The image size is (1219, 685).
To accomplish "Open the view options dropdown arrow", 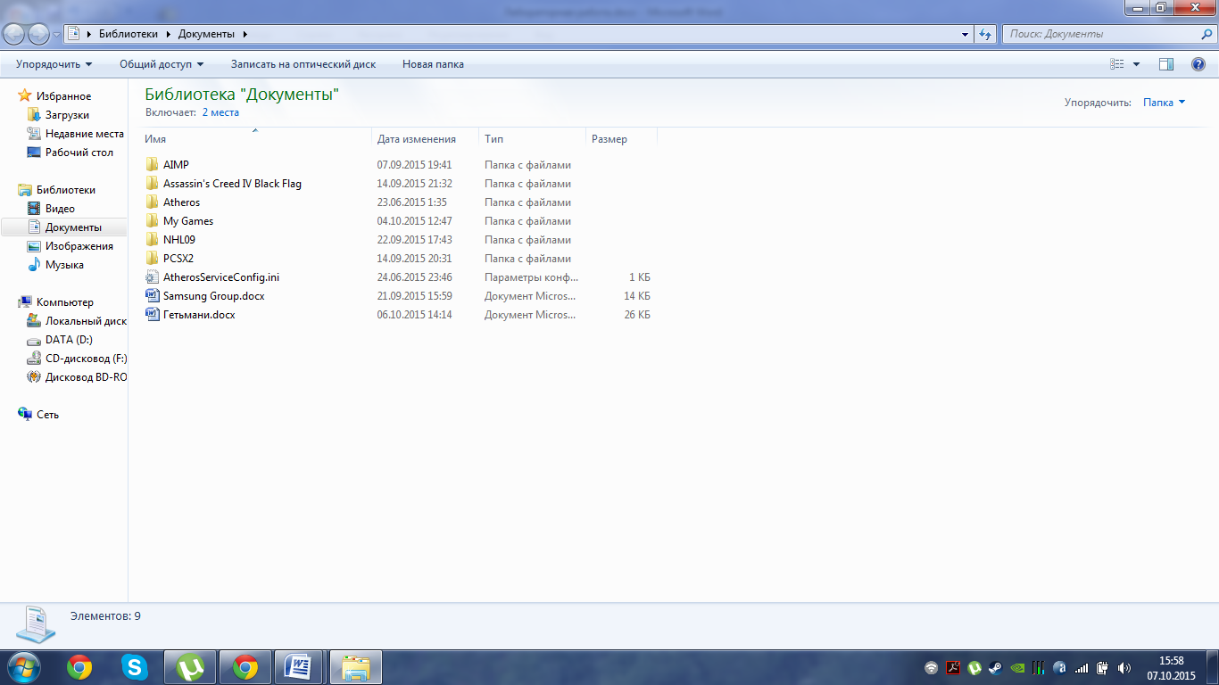I will click(x=1136, y=64).
